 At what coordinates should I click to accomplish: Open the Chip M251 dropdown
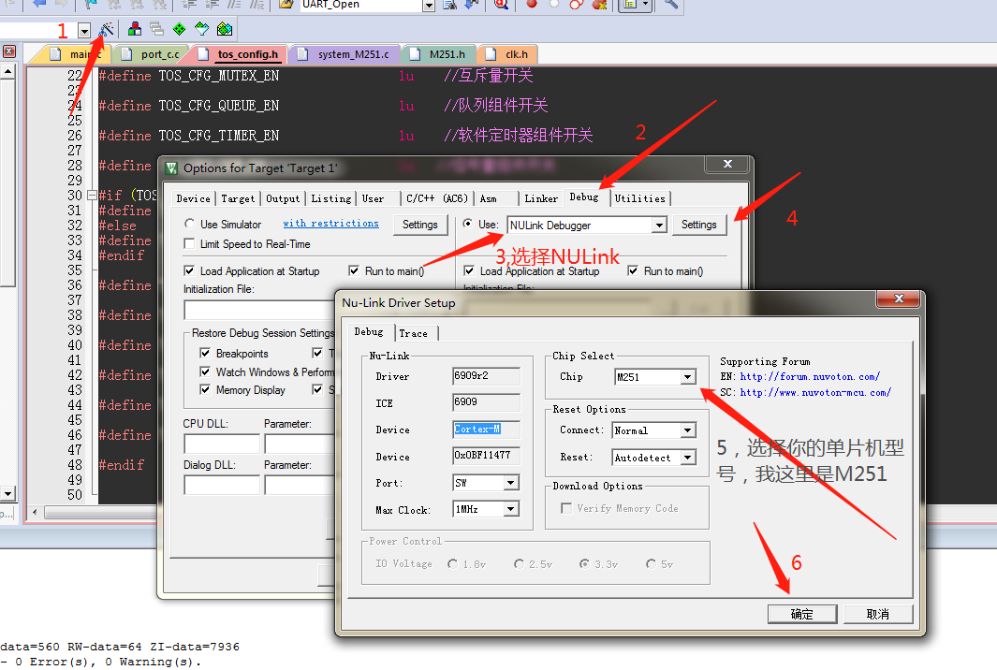tap(687, 377)
